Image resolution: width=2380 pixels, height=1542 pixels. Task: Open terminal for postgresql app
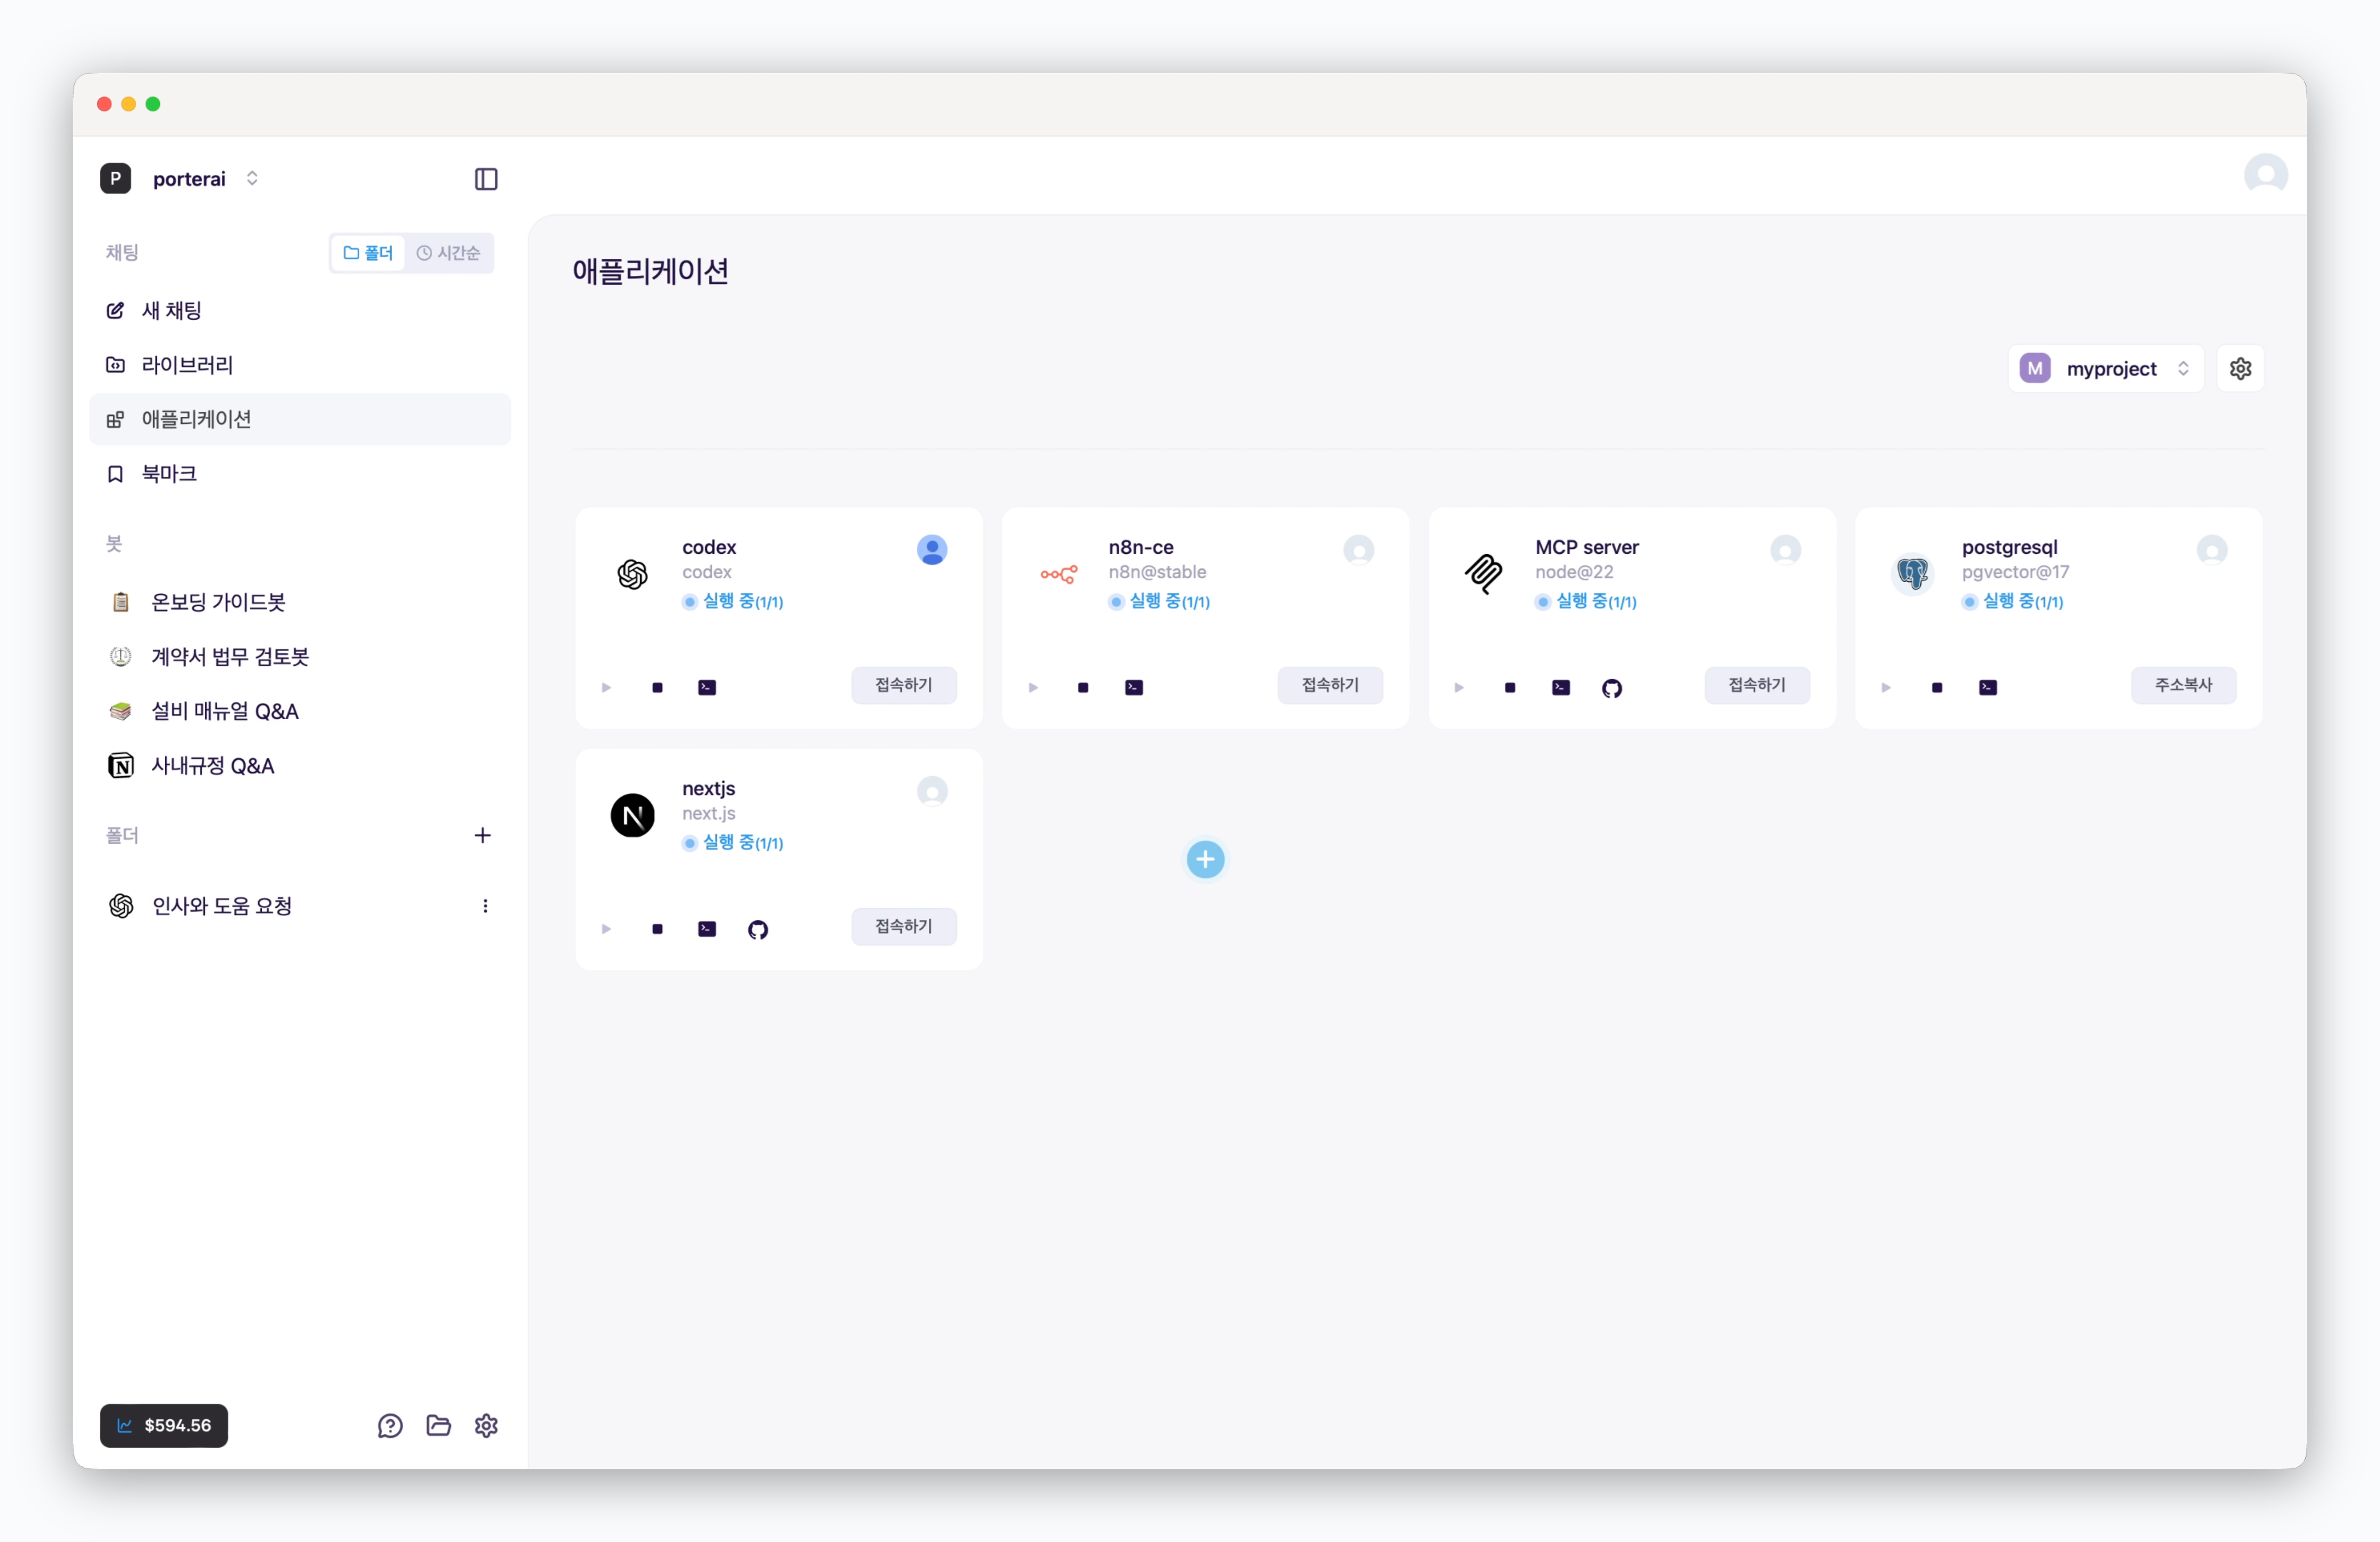[1988, 688]
